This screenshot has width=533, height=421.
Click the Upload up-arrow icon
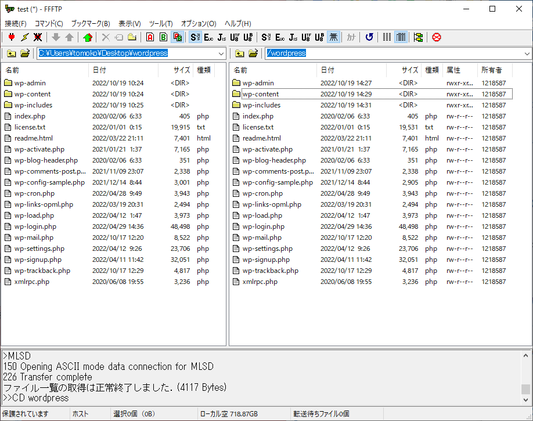pos(69,37)
